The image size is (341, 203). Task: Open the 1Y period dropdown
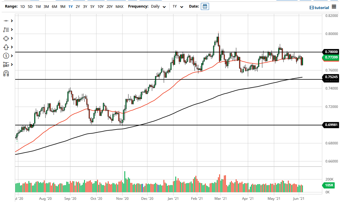pyautogui.click(x=178, y=6)
